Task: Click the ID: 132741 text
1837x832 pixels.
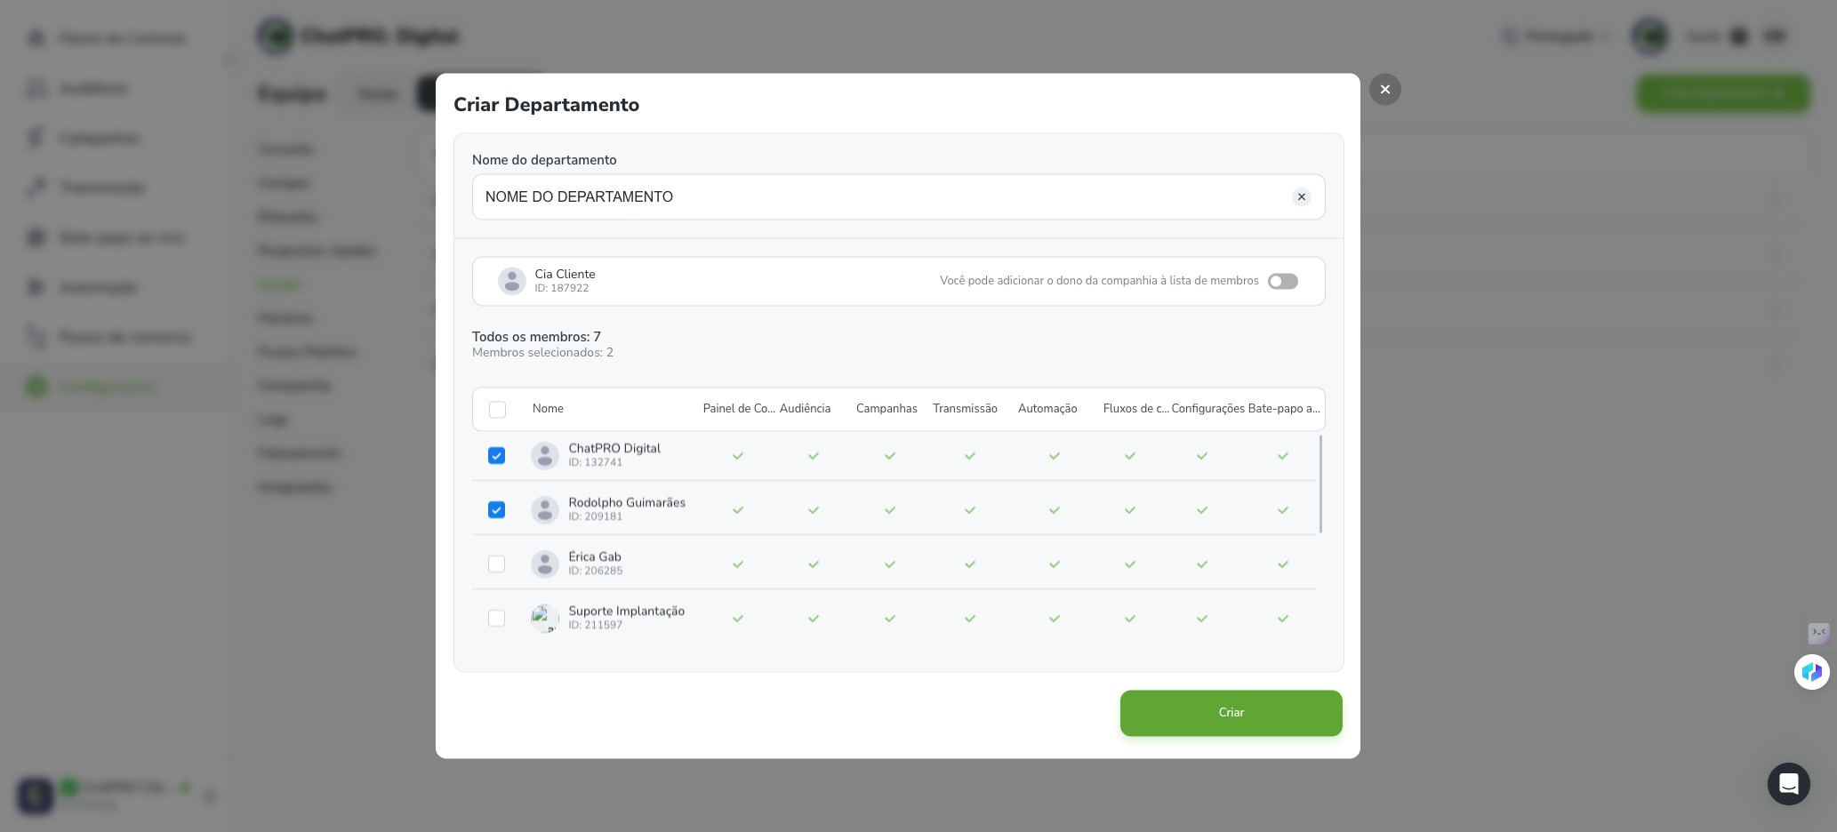Action: click(596, 463)
